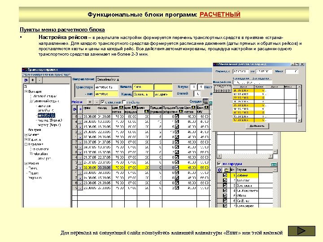The width and height of the screenshot is (323, 242).
Task: Click the 'Период с' date field
Action: pos(240,71)
